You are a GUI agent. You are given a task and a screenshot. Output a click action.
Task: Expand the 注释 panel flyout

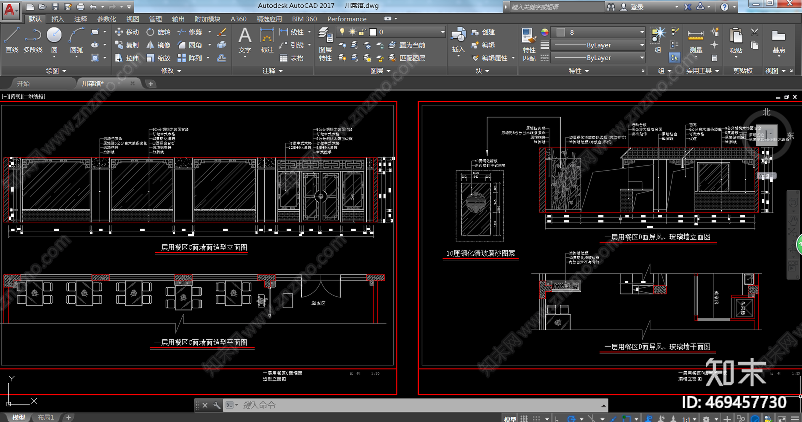(x=272, y=71)
